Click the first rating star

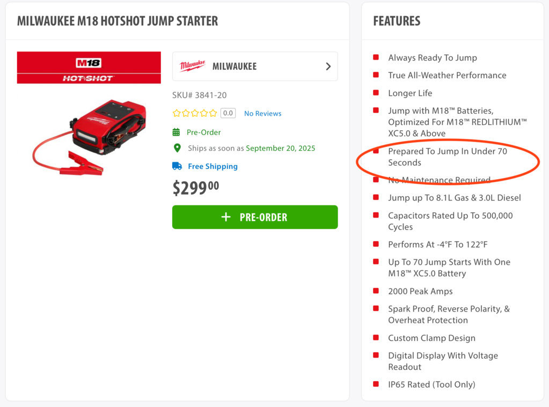(x=177, y=113)
